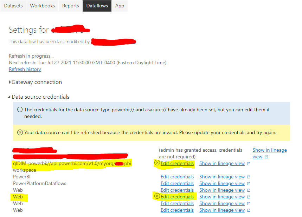The height and width of the screenshot is (217, 302).
Task: Show PowerBI source in lineage view
Action: [222, 177]
